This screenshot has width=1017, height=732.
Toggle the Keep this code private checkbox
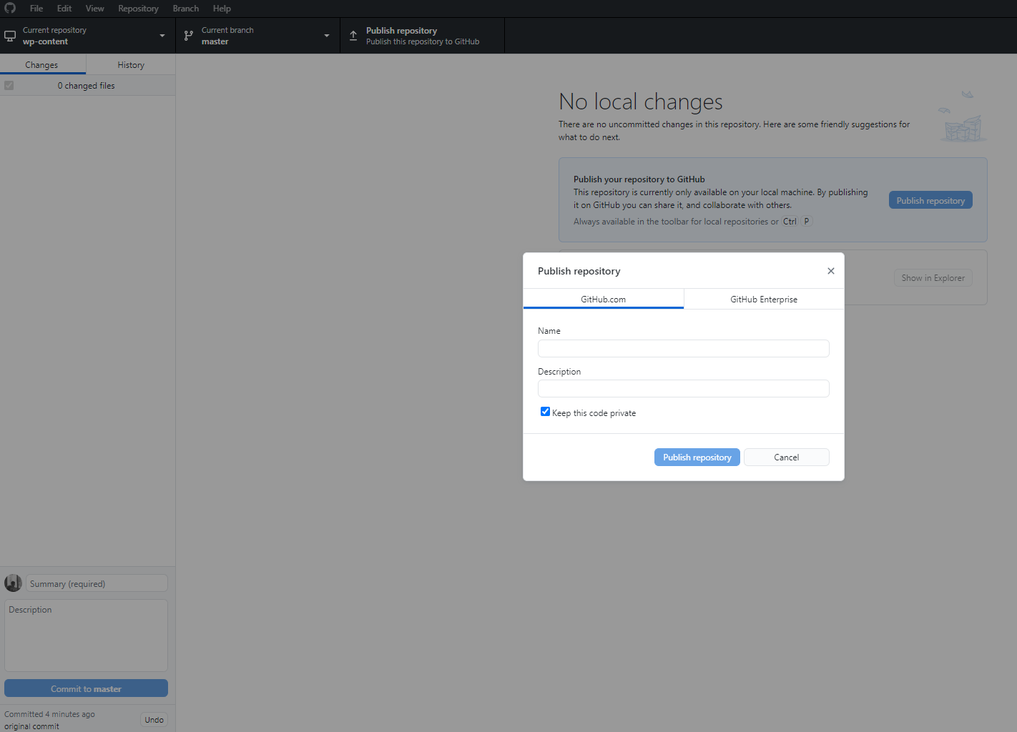pyautogui.click(x=545, y=412)
